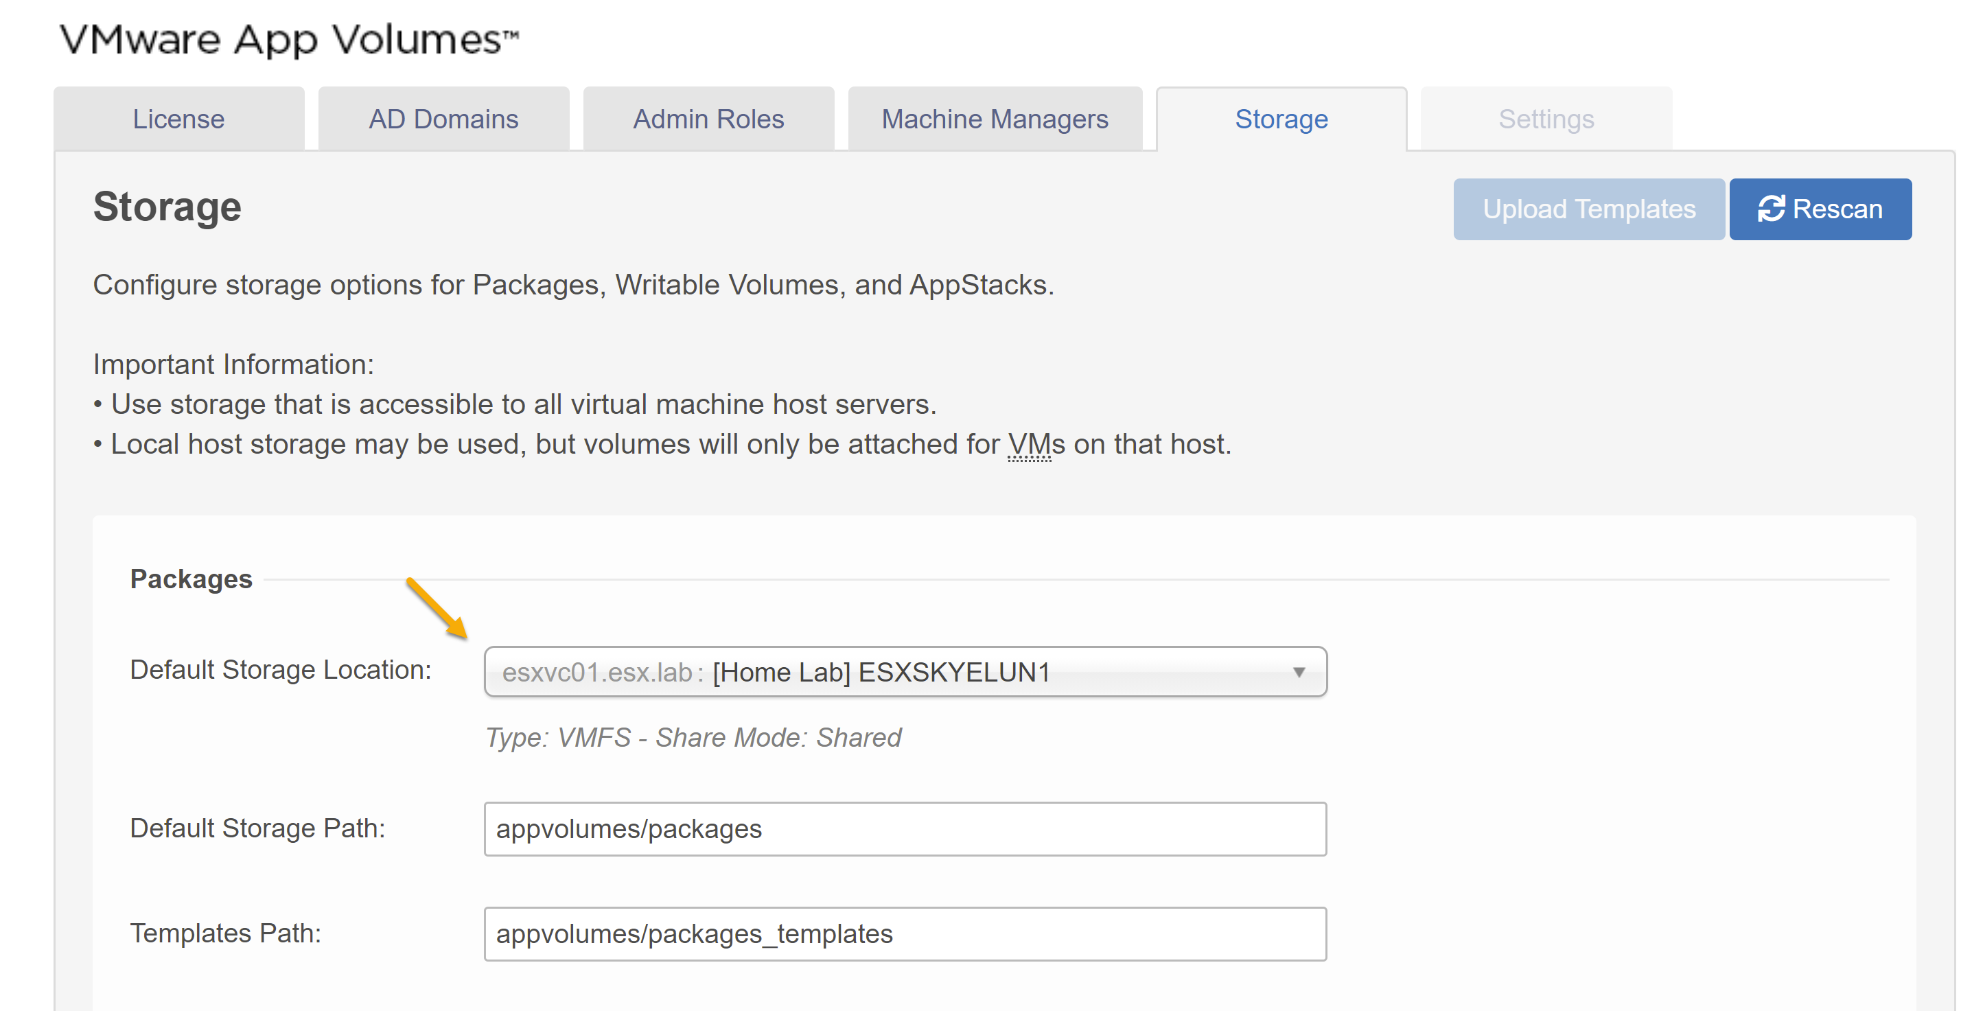Click the 'Default Storage Path:' label

click(258, 828)
